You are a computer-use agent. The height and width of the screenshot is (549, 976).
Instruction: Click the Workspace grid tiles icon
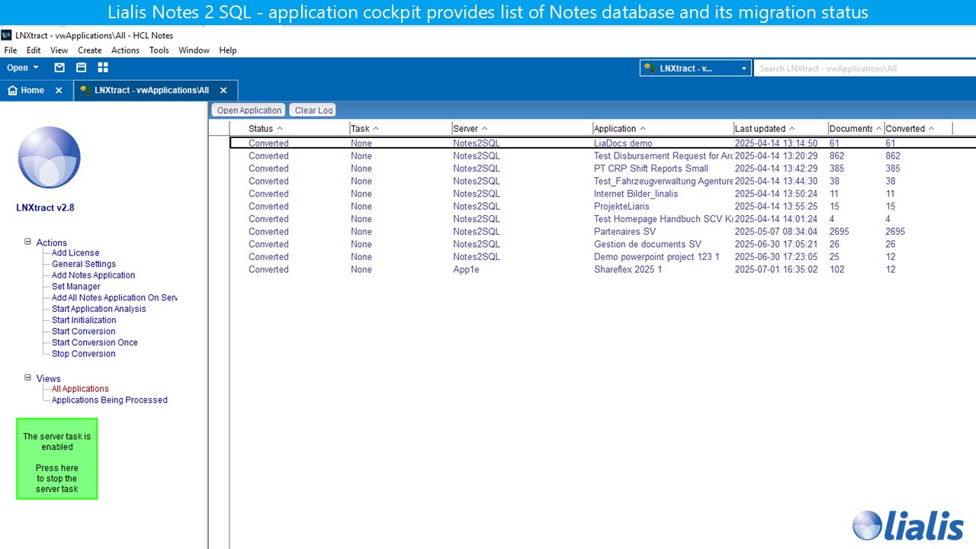click(103, 68)
